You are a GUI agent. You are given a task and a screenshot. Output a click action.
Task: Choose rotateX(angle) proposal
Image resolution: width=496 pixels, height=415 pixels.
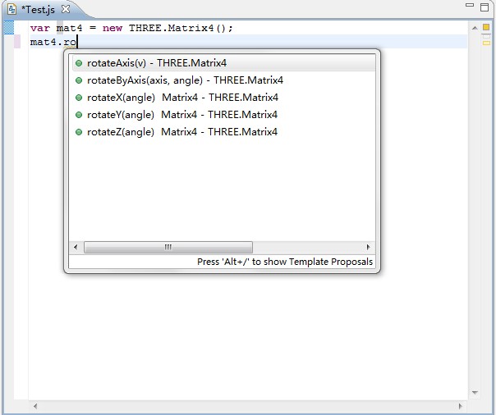click(x=223, y=98)
